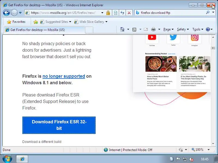The image size is (218, 163).
Task: Click the Internet Explorer title bar icon
Action: [5, 5]
